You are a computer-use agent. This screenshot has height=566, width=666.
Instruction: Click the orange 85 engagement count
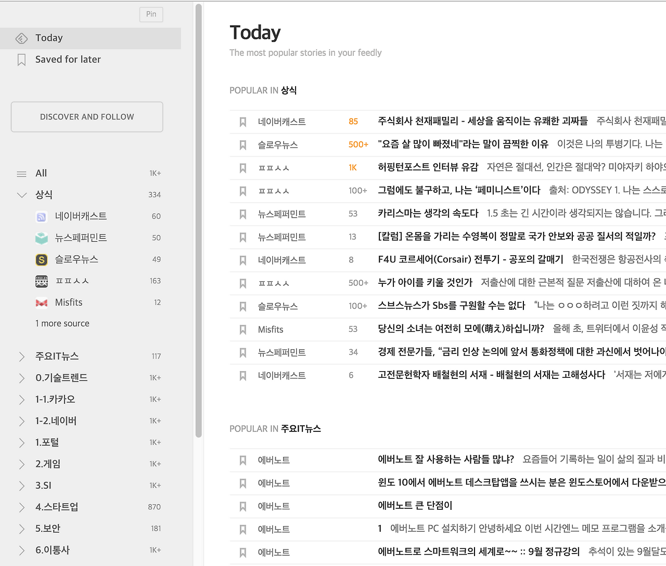[x=353, y=122]
